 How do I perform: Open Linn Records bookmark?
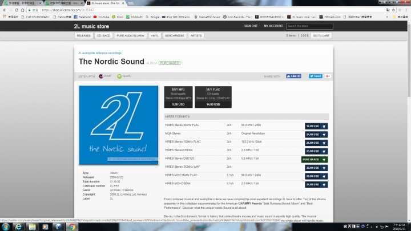click(237, 17)
